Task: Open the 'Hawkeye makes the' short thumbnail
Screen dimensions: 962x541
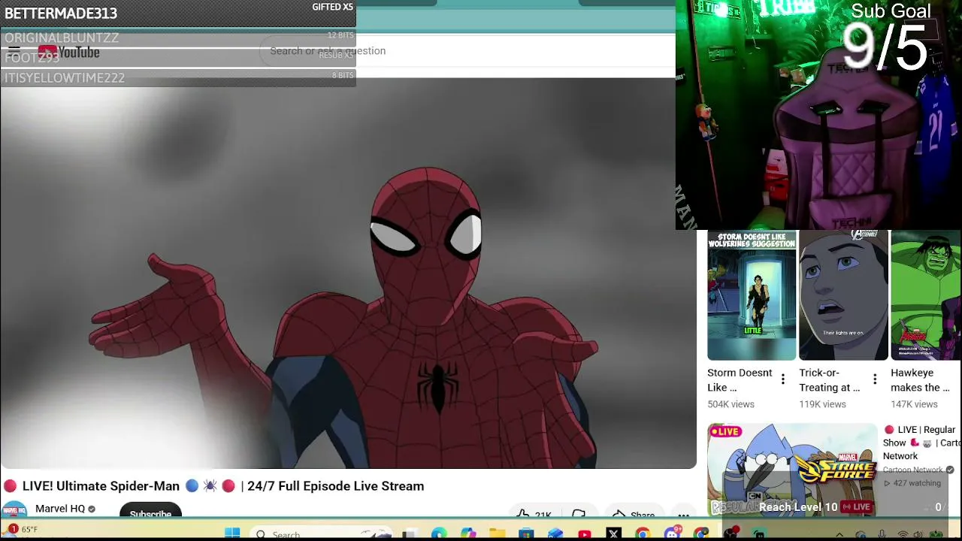Action: [x=926, y=295]
